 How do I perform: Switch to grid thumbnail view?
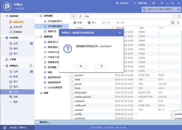[178, 23]
